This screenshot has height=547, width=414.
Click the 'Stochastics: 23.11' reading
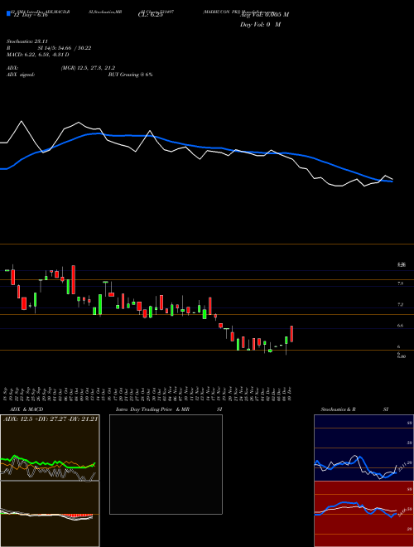tap(26, 41)
